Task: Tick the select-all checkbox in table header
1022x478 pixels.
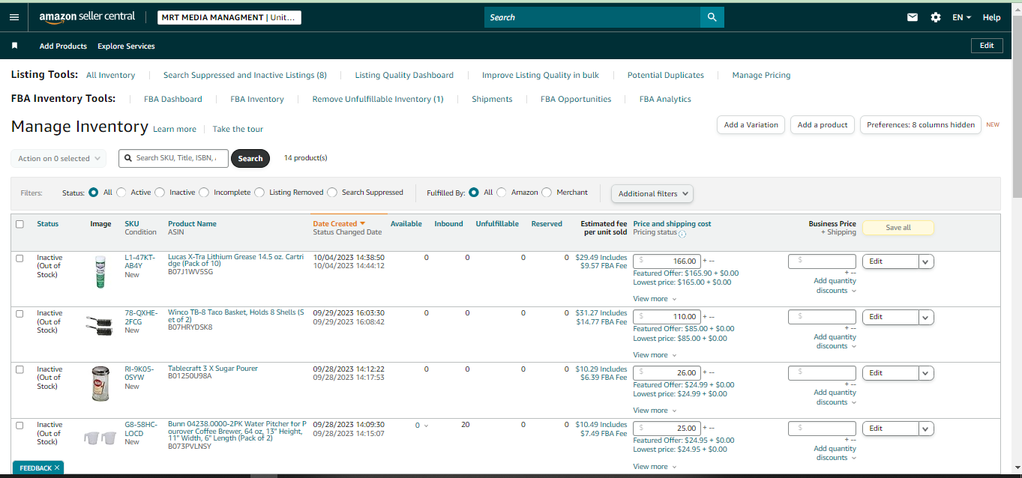Action: click(19, 224)
